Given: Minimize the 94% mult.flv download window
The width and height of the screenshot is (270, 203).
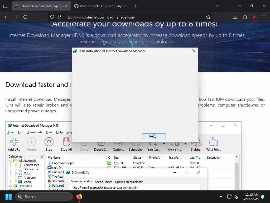Looking at the screenshot, I should coord(175,172).
